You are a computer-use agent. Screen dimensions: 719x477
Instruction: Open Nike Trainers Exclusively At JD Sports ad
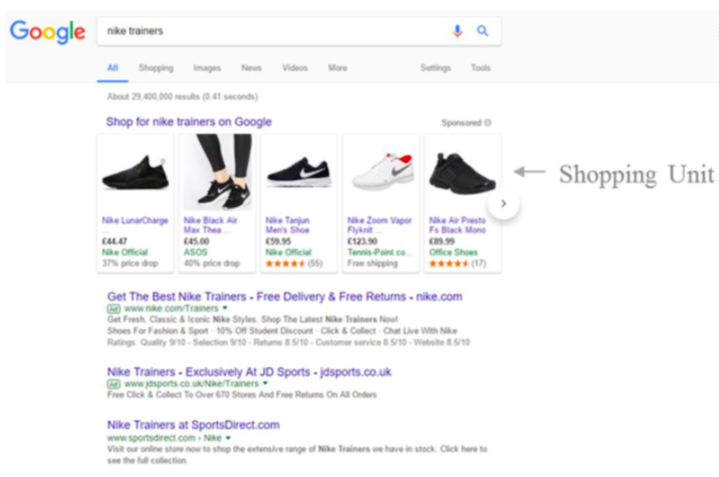pyautogui.click(x=250, y=372)
